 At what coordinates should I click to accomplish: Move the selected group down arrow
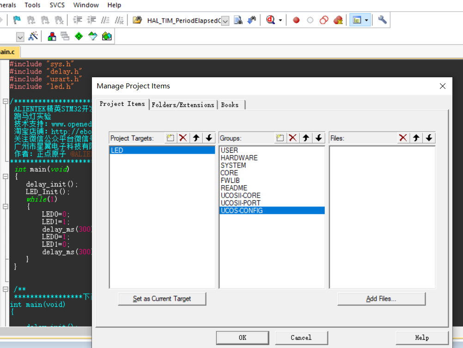point(319,138)
